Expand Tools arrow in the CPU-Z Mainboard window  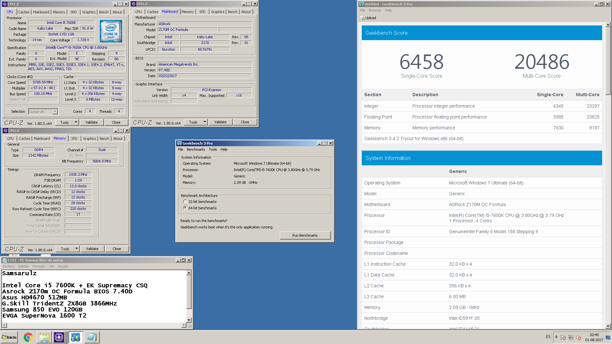[x=205, y=122]
